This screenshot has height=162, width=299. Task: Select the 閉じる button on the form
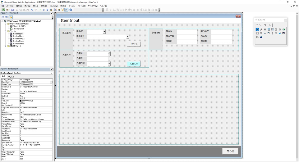tap(230, 151)
